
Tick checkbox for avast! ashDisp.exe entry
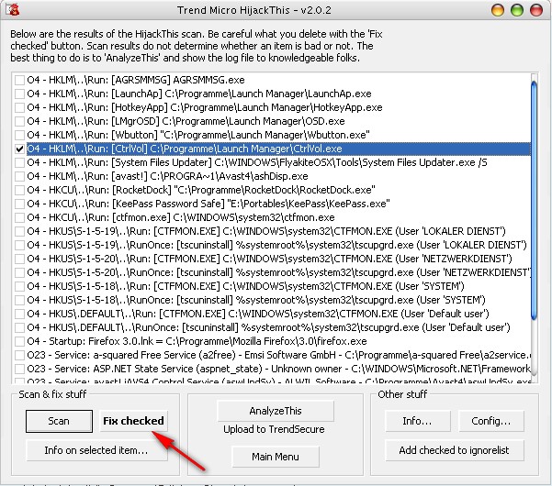[19, 176]
